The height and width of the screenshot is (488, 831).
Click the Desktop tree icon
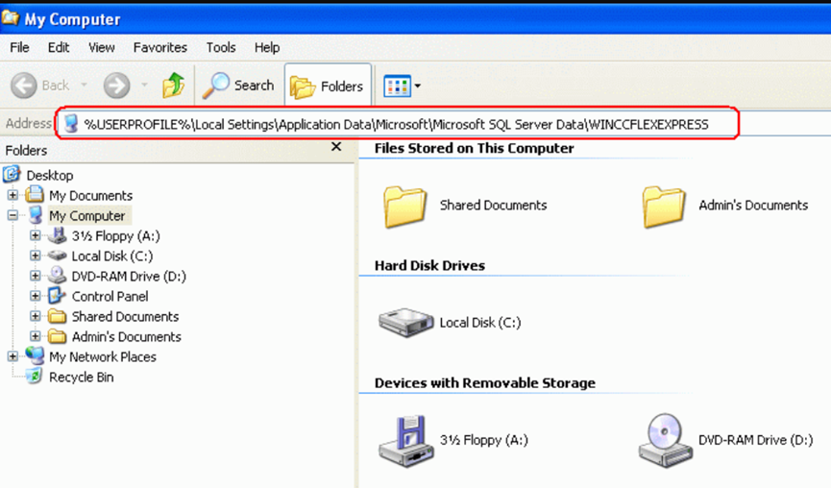click(x=12, y=174)
